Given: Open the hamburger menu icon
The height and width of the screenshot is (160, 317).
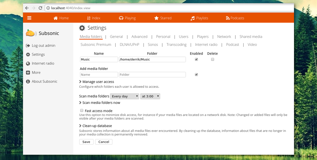Looking at the screenshot, I should [x=29, y=18].
